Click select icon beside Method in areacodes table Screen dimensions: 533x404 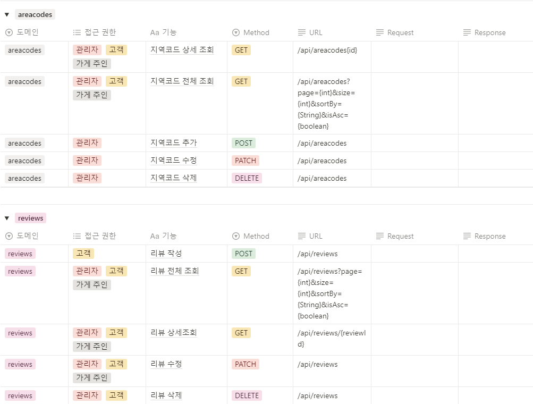coord(236,32)
